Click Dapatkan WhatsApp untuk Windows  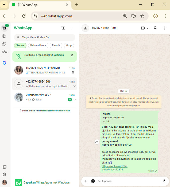(47, 182)
